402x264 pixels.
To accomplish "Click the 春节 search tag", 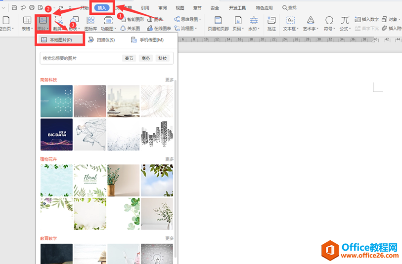I will coord(129,58).
